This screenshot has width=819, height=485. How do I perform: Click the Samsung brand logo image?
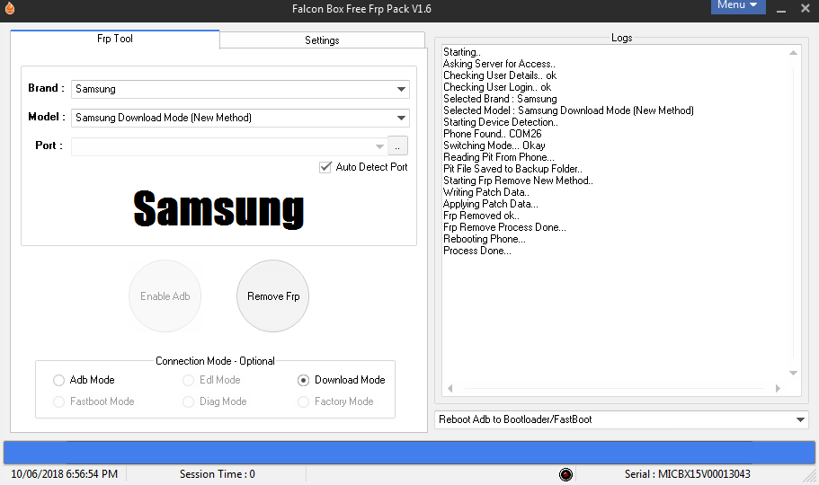(x=218, y=209)
